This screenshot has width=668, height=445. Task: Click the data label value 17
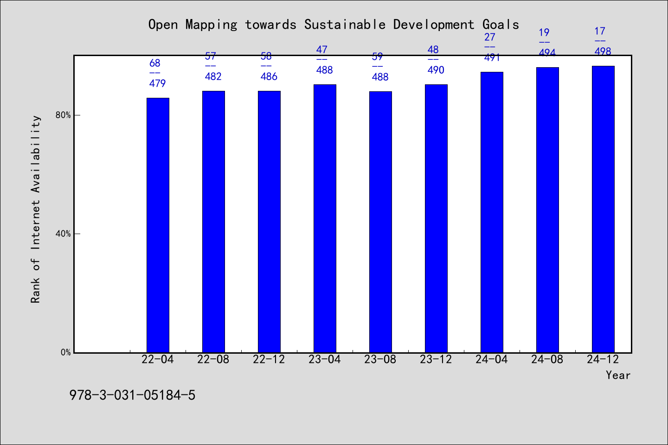pyautogui.click(x=600, y=31)
